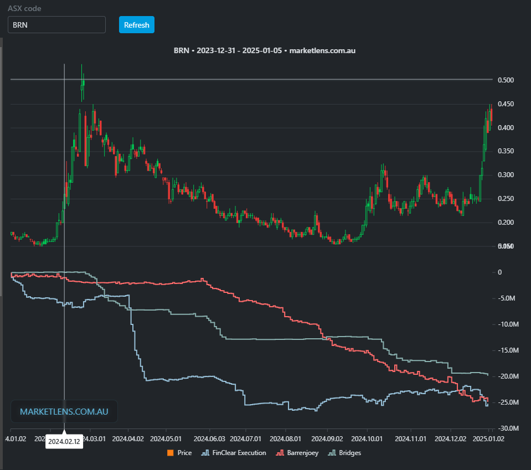Click the chart title with BRN date range
This screenshot has width=531, height=470.
[264, 50]
